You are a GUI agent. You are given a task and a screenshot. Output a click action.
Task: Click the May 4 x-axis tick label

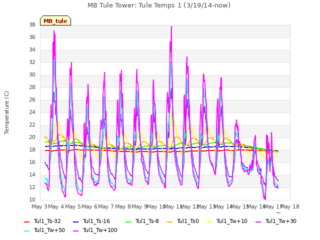tap(56, 206)
